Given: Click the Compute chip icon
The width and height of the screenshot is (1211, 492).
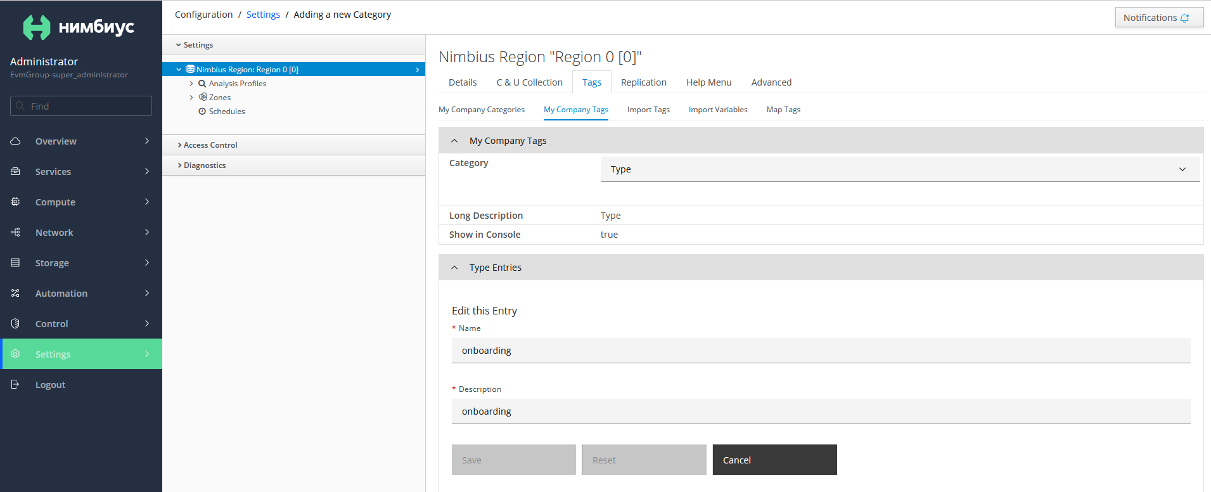Looking at the screenshot, I should 15,202.
